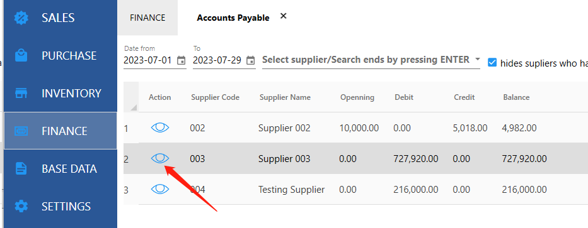This screenshot has height=228, width=588.
Task: Open calendar picker for Date from
Action: [x=181, y=60]
